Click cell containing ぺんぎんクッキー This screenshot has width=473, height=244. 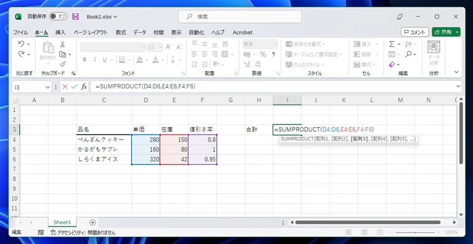point(104,139)
